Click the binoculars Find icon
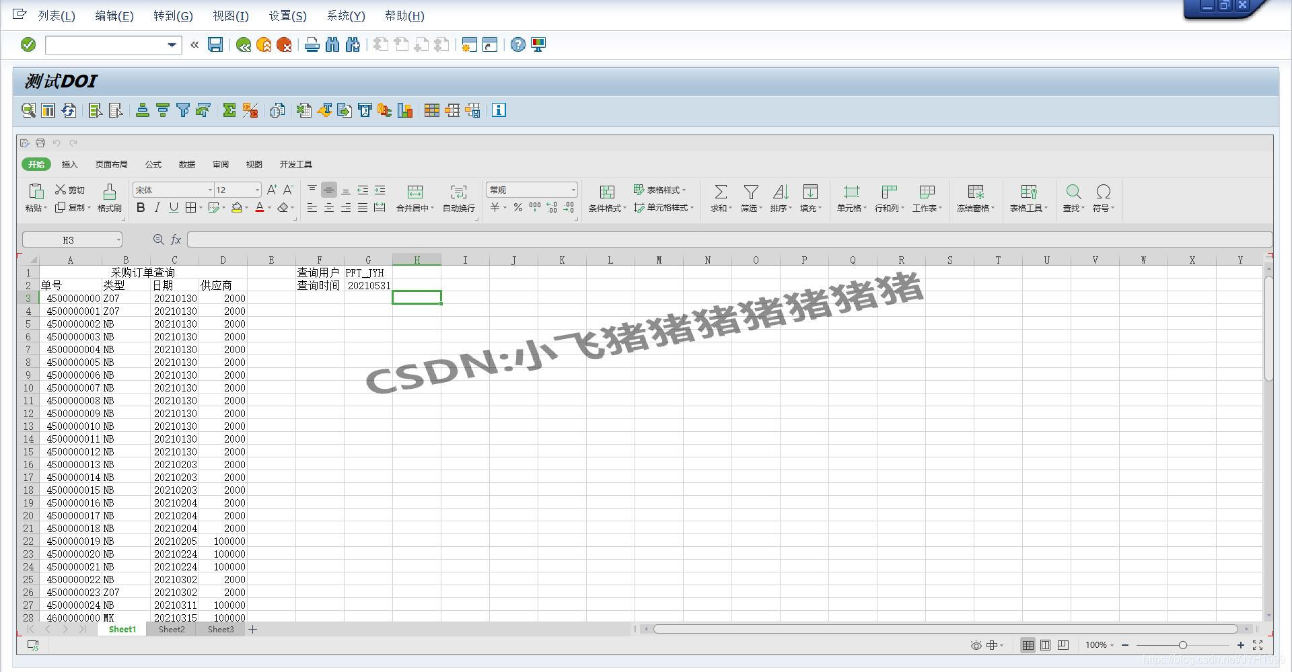The height and width of the screenshot is (672, 1292). click(x=332, y=45)
